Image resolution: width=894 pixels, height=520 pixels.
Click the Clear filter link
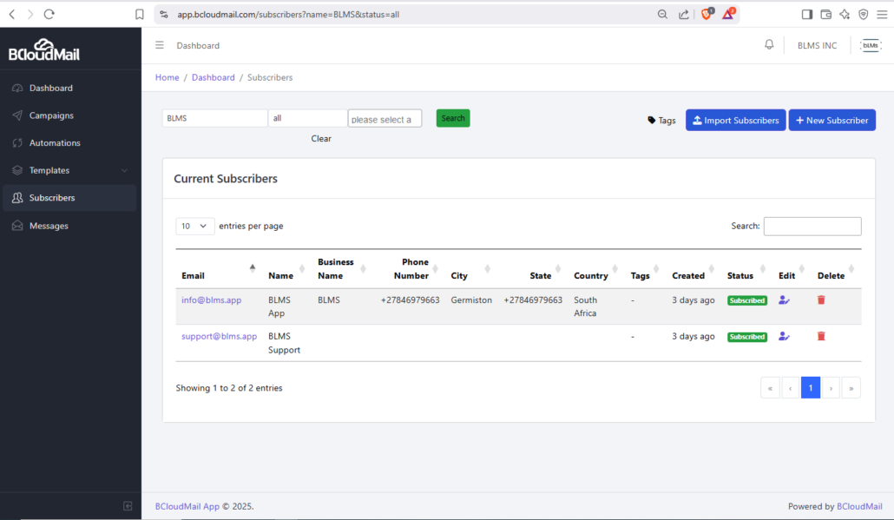pos(321,139)
